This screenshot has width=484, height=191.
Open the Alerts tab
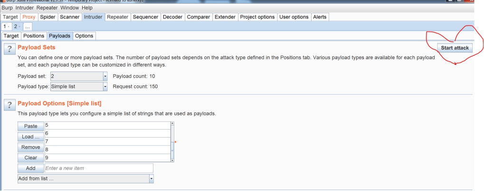click(320, 17)
